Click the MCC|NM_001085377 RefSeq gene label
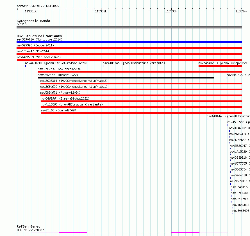Image resolution: width=250 pixels, height=236 pixels. 30,230
